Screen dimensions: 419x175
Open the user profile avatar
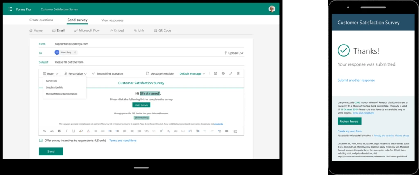point(272,9)
